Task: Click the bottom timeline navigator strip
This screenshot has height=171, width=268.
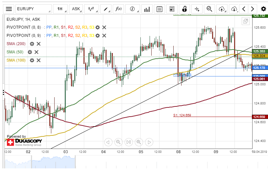Action: (132, 162)
